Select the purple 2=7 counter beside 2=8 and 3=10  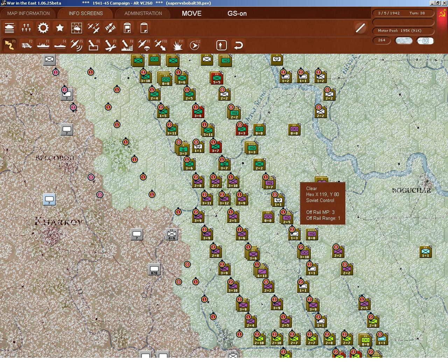tap(215, 181)
